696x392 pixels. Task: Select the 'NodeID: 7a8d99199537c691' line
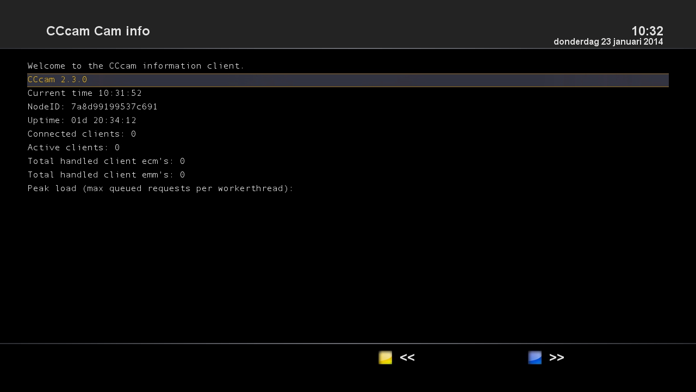coord(348,107)
